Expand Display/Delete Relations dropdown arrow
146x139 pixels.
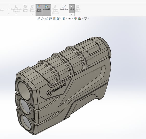click(16, 14)
